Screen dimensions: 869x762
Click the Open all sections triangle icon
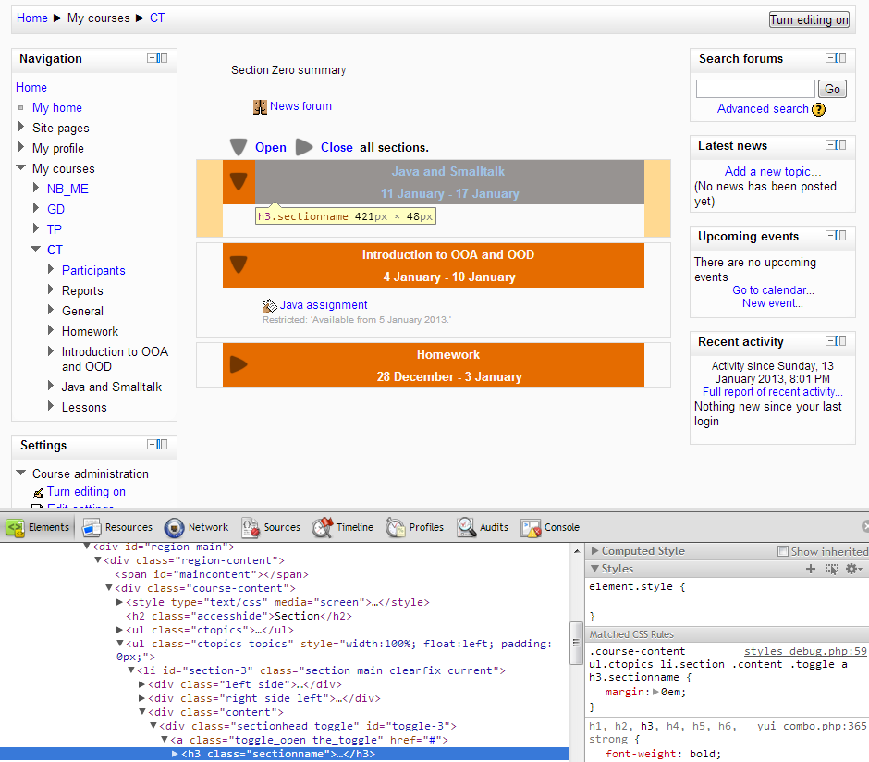pyautogui.click(x=239, y=147)
